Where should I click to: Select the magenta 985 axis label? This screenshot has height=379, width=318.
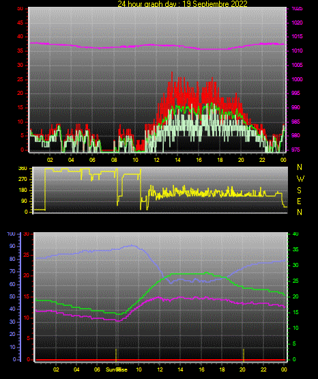point(295,122)
